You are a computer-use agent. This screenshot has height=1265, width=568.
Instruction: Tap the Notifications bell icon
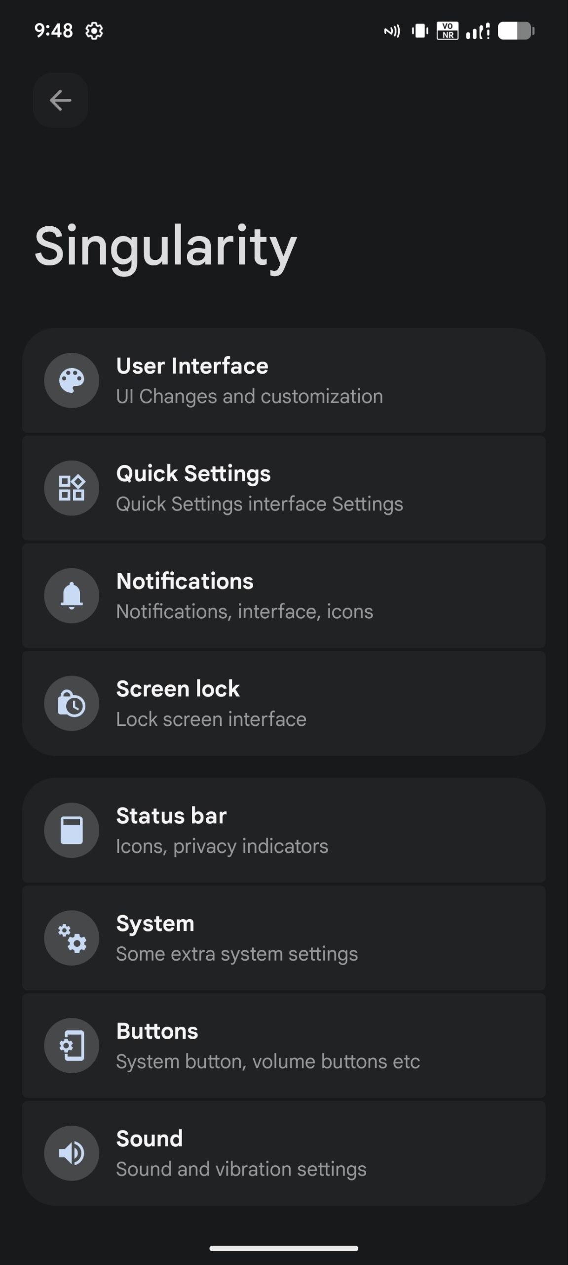click(72, 595)
